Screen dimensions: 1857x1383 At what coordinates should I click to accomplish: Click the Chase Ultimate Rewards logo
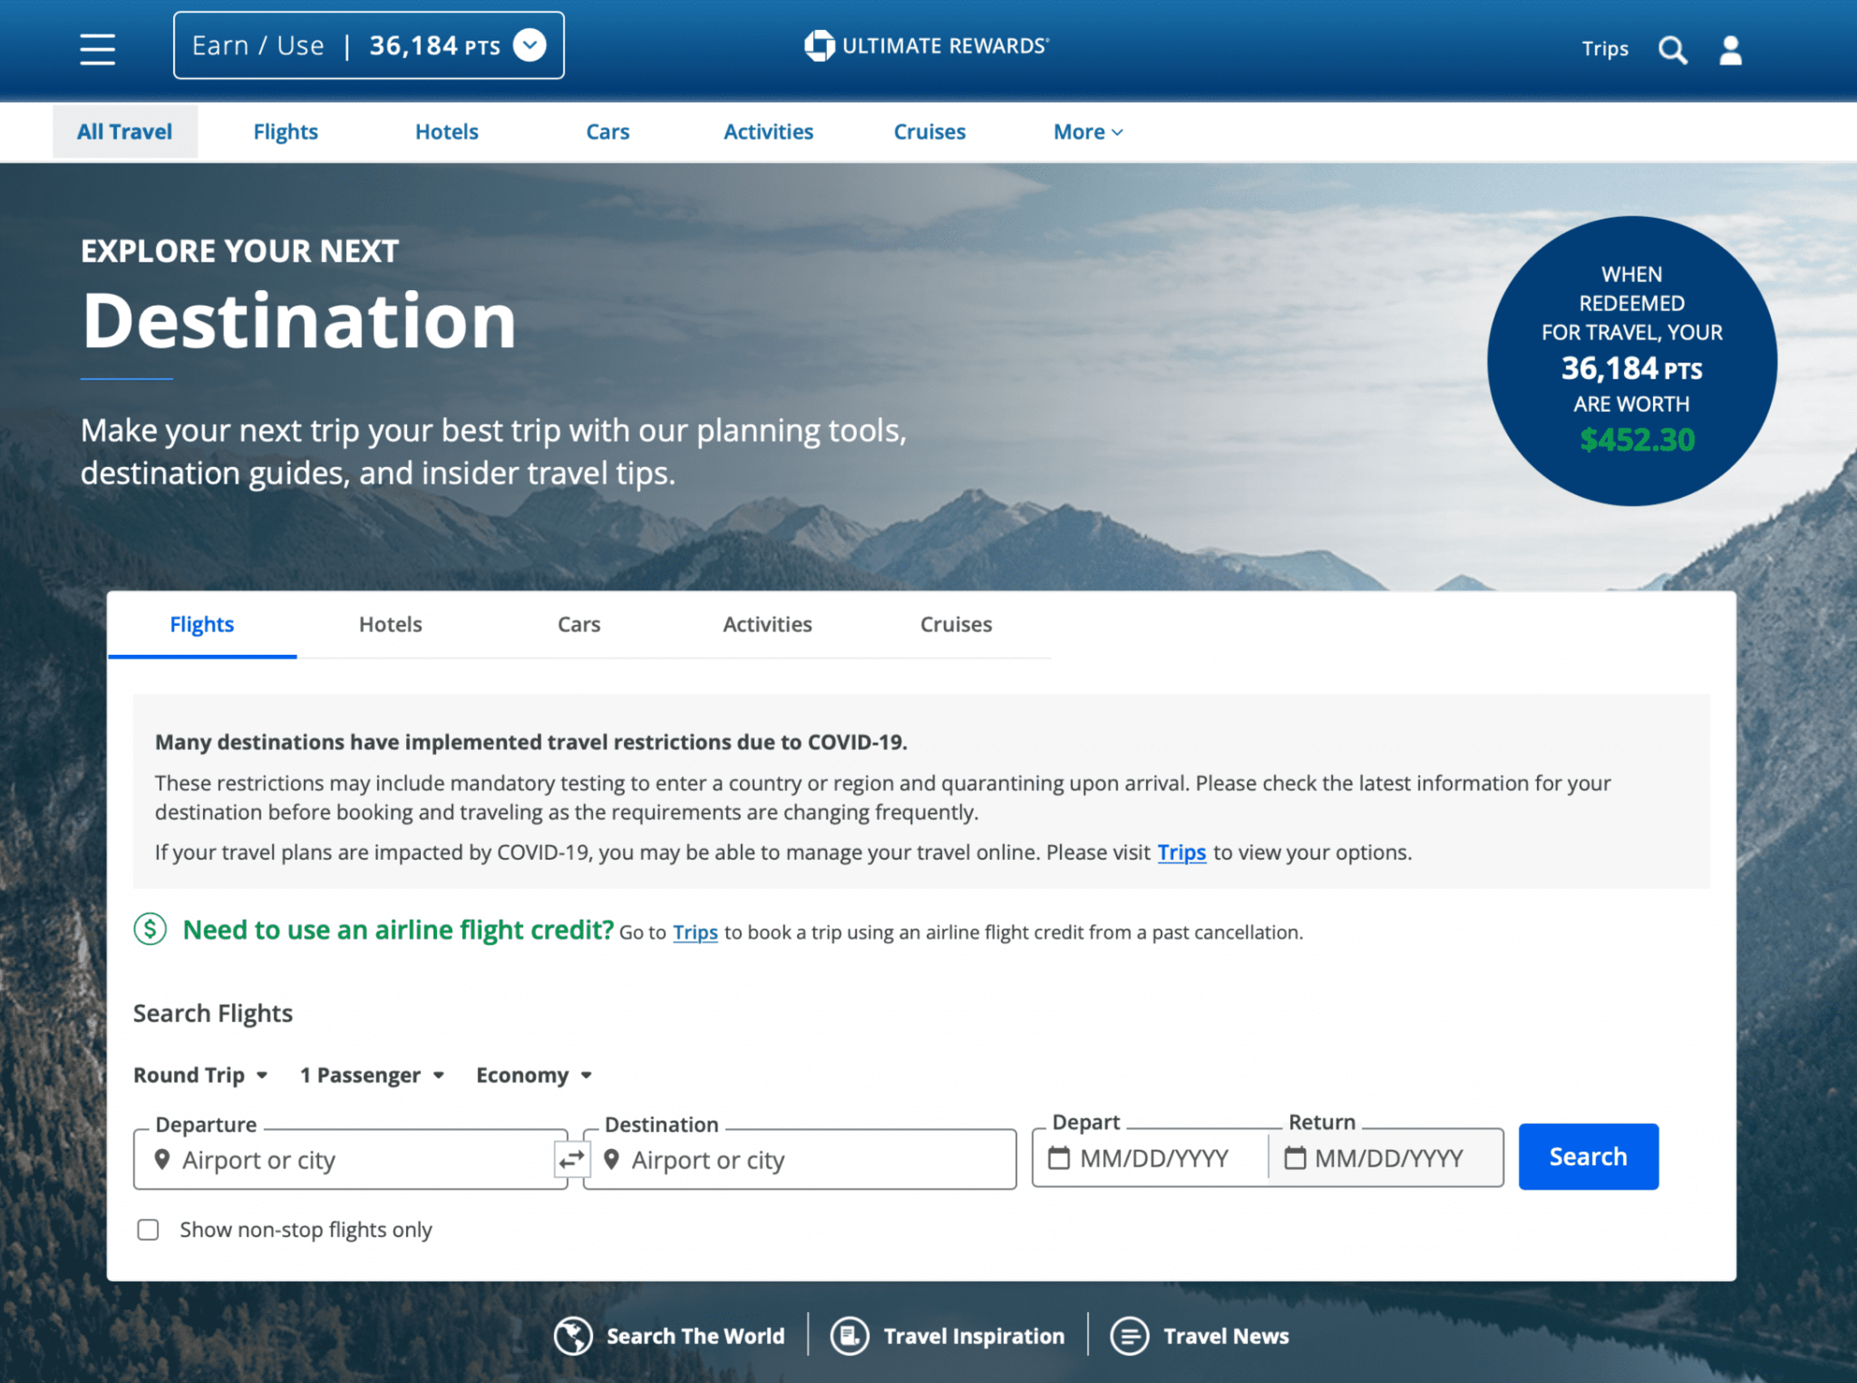(x=925, y=46)
